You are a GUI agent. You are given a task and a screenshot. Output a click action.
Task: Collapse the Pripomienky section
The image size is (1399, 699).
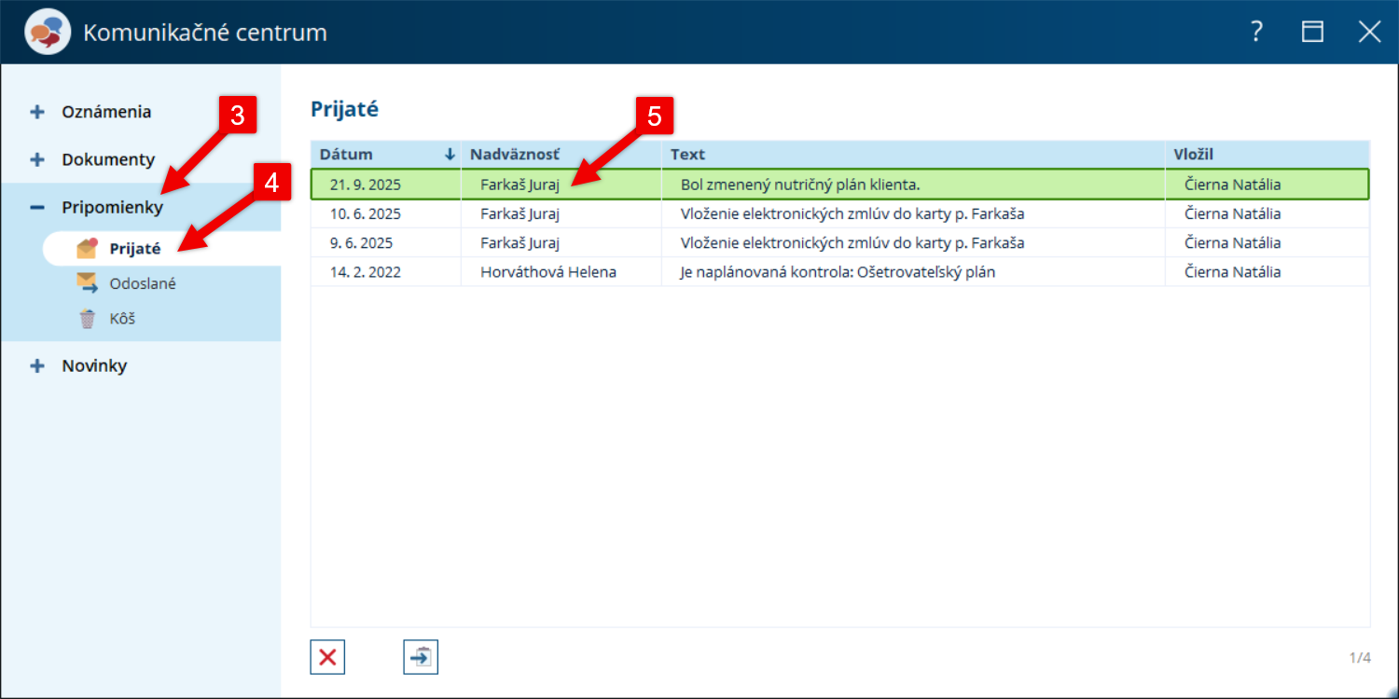point(37,207)
